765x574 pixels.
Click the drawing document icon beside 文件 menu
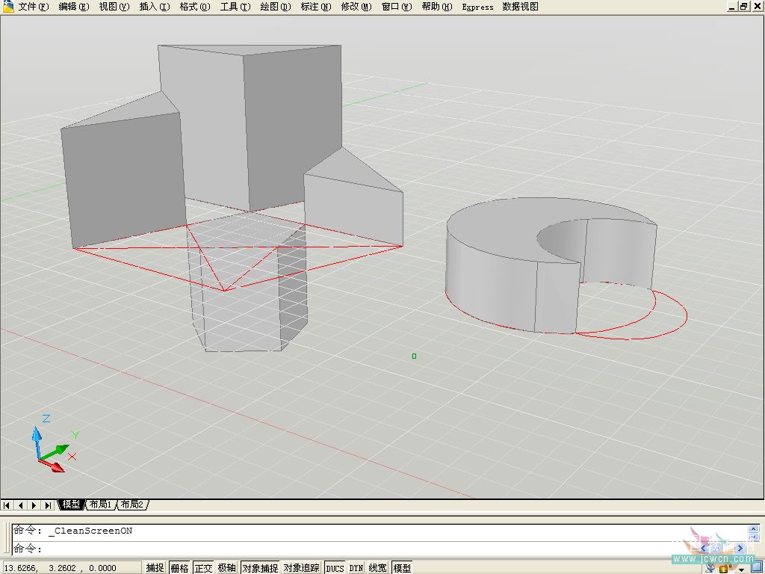(7, 6)
